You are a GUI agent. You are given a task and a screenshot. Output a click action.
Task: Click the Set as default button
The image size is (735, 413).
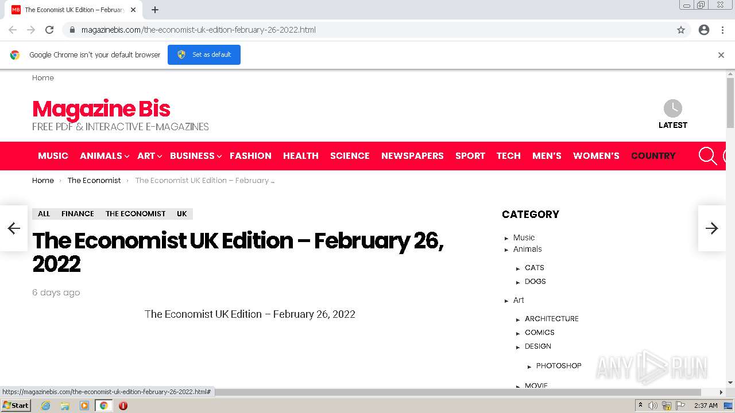[x=204, y=54]
